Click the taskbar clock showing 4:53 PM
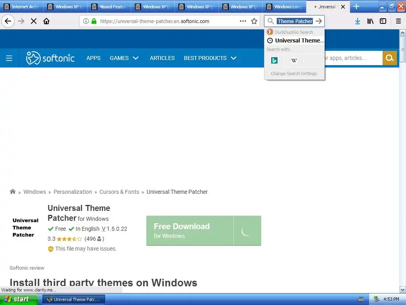Image resolution: width=406 pixels, height=305 pixels. click(391, 299)
